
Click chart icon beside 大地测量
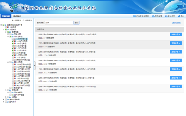click(x=8, y=27)
